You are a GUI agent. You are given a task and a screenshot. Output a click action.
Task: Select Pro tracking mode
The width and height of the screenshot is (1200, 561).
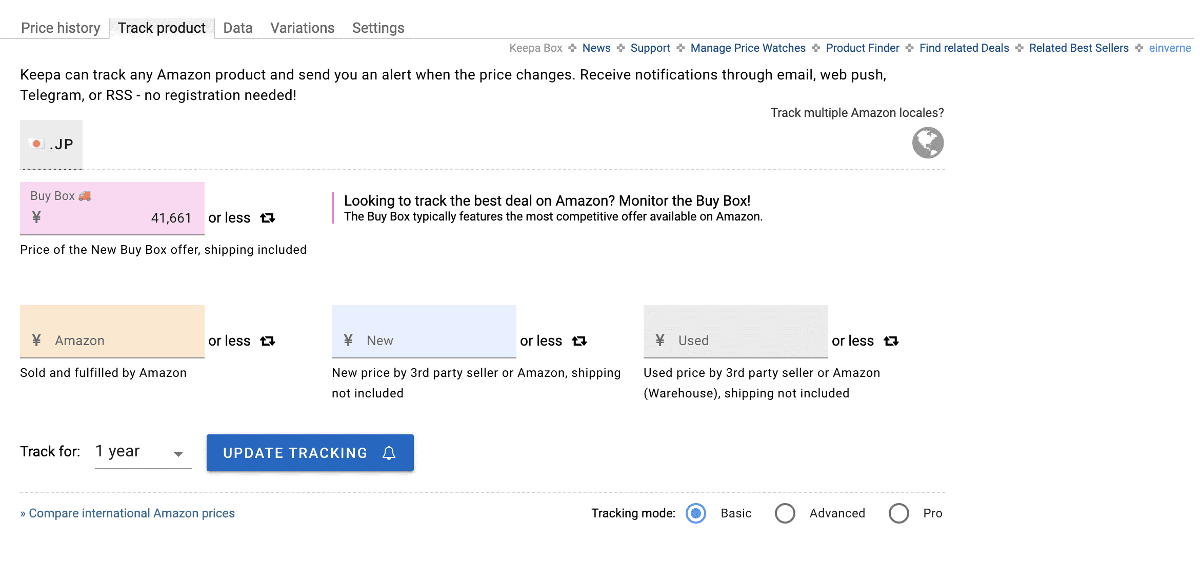pyautogui.click(x=899, y=513)
